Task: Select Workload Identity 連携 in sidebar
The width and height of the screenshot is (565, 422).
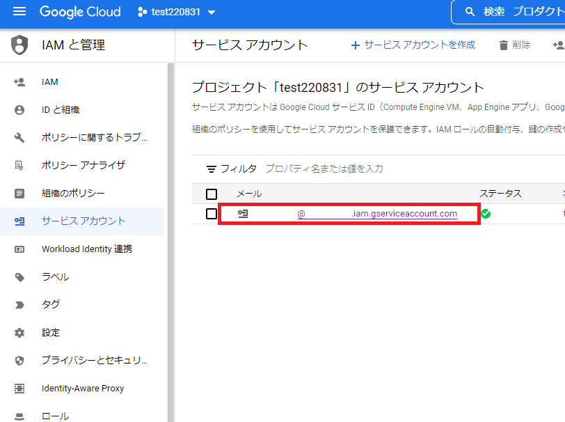Action: click(x=86, y=249)
